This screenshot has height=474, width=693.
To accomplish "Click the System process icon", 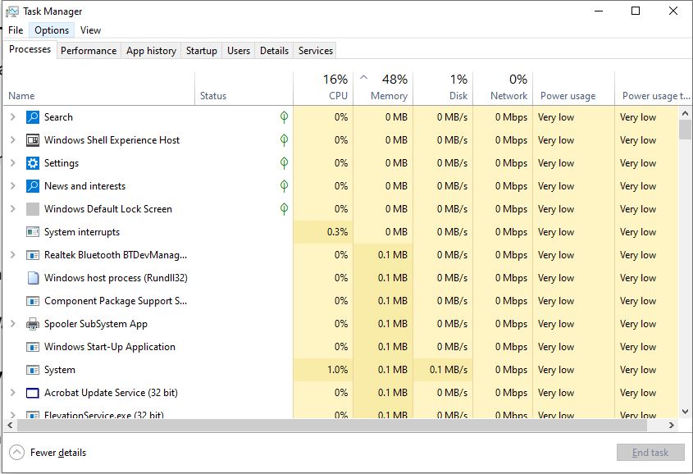I will (33, 370).
